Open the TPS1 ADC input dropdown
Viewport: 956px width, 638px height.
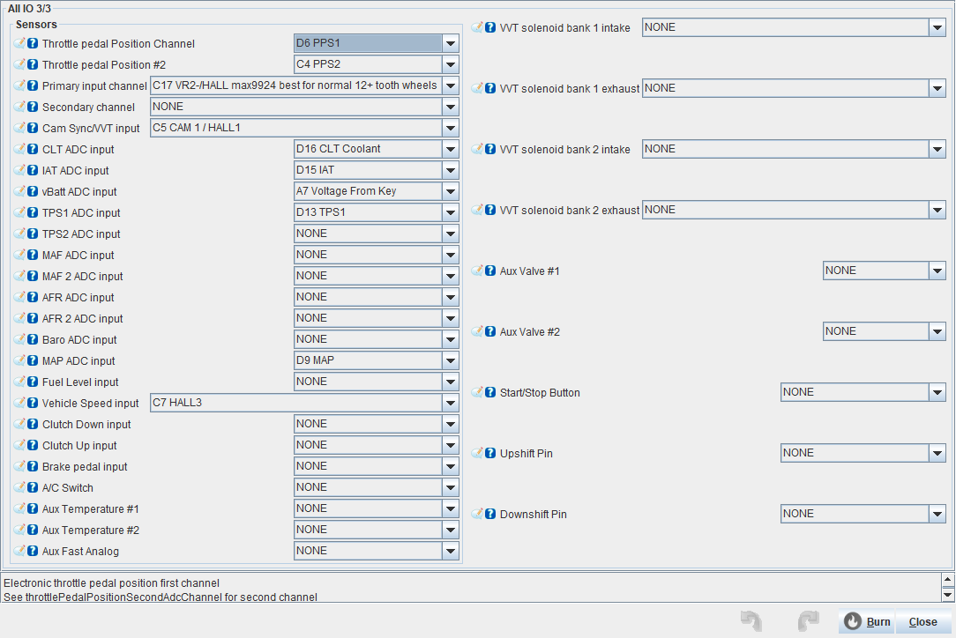pyautogui.click(x=451, y=212)
